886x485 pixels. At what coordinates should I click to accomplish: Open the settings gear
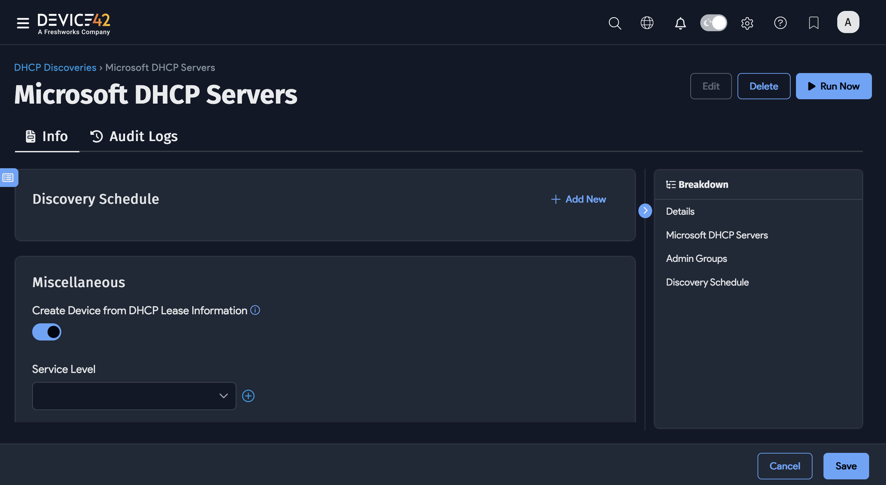pyautogui.click(x=747, y=23)
